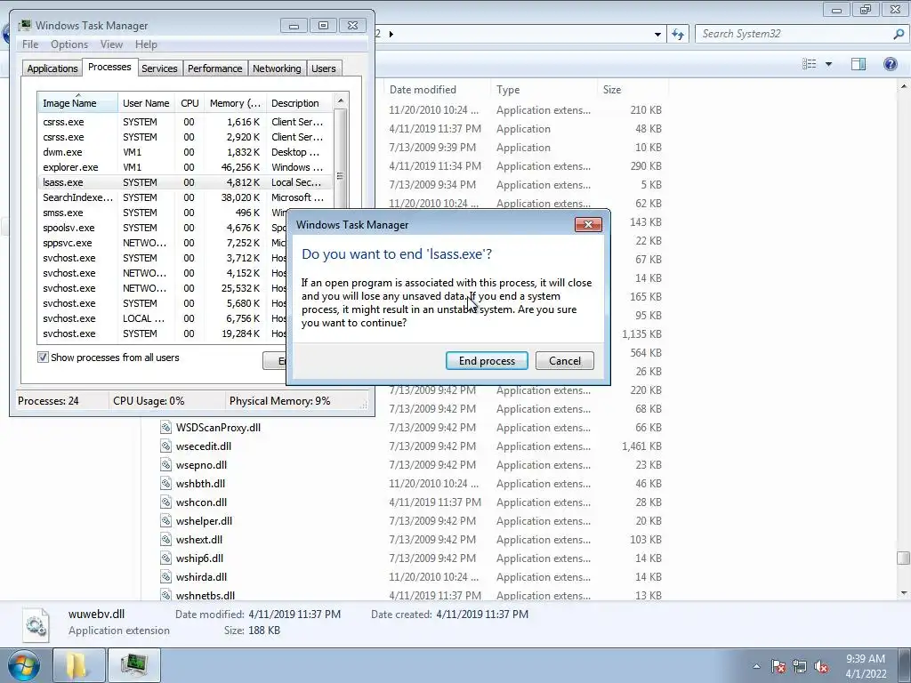Click Explorer scroll down arrow

tap(903, 593)
